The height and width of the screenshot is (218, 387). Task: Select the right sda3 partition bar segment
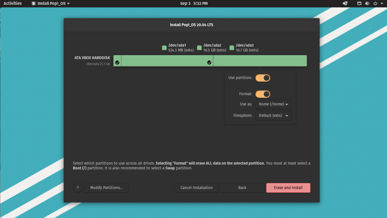[260, 61]
